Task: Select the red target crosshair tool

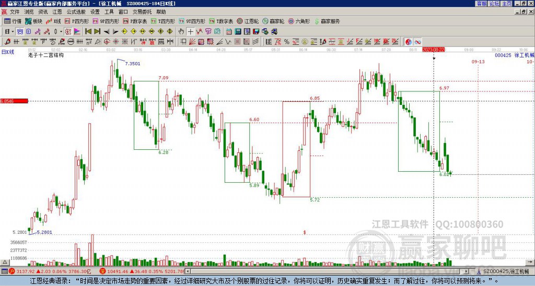Action: 107,42
